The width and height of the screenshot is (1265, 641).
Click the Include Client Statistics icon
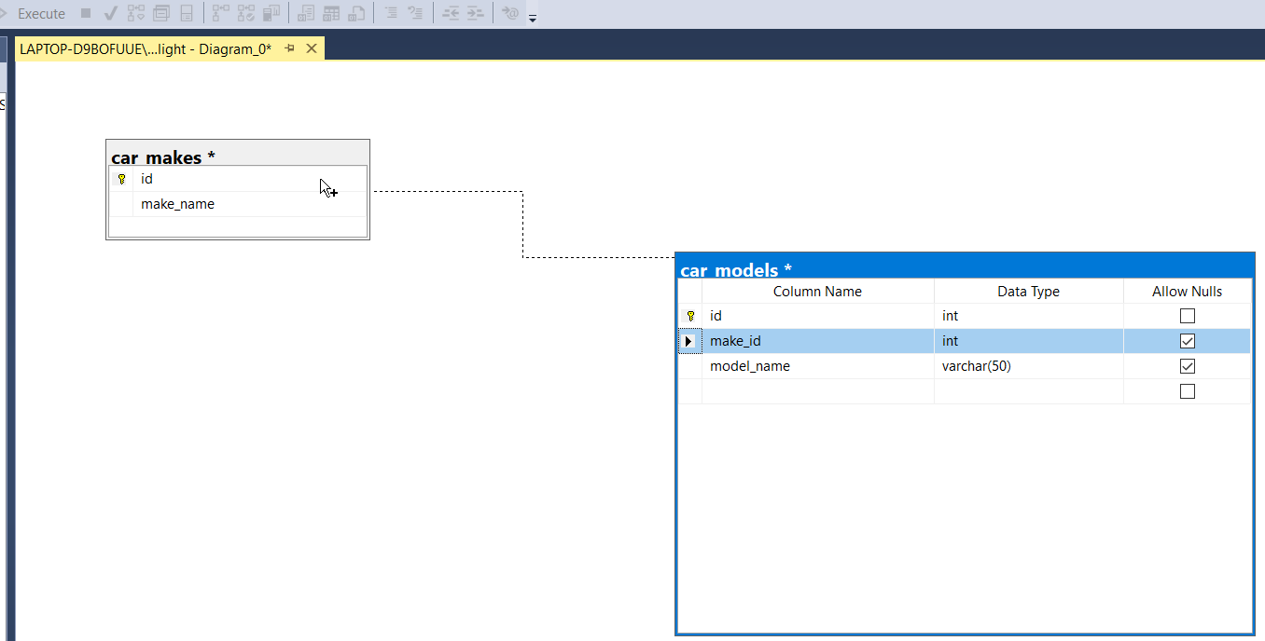tap(272, 14)
